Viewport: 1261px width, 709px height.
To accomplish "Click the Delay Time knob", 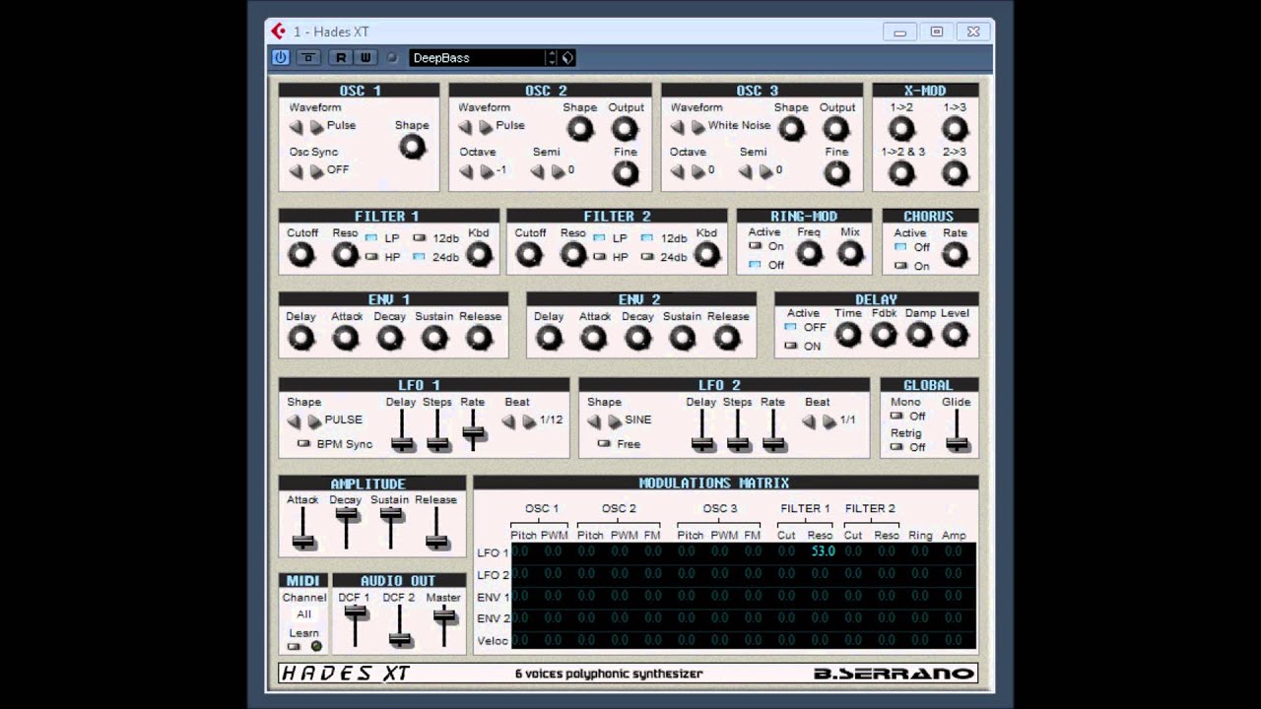I will click(x=847, y=335).
